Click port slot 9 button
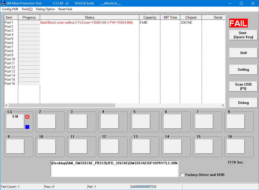 click(15, 146)
